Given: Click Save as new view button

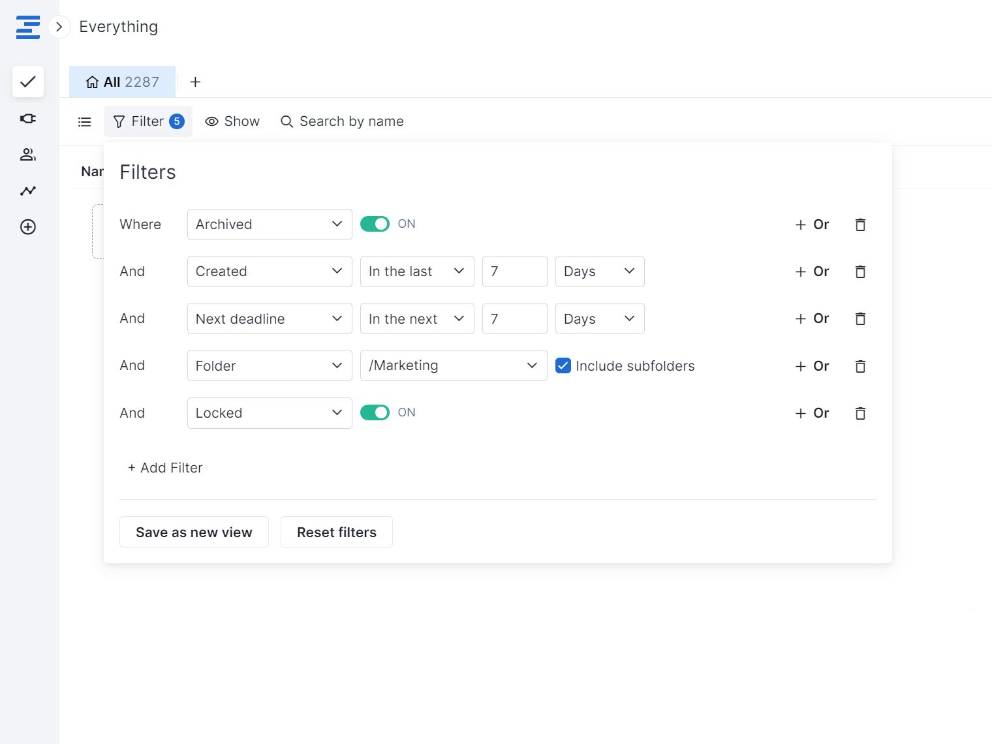Looking at the screenshot, I should (x=194, y=532).
